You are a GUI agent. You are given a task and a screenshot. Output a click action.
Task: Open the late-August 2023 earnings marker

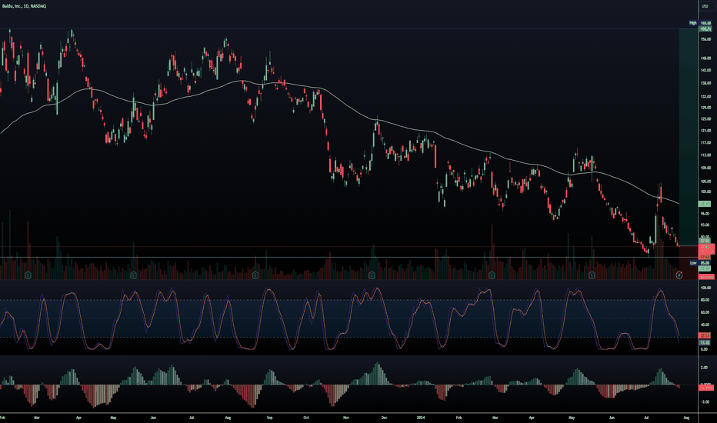pyautogui.click(x=255, y=275)
